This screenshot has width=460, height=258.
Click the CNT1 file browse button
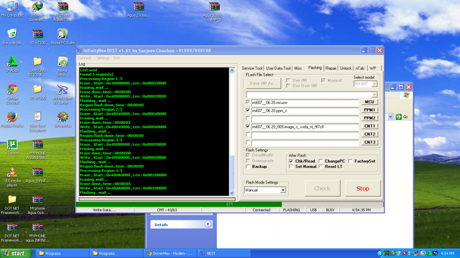click(369, 126)
